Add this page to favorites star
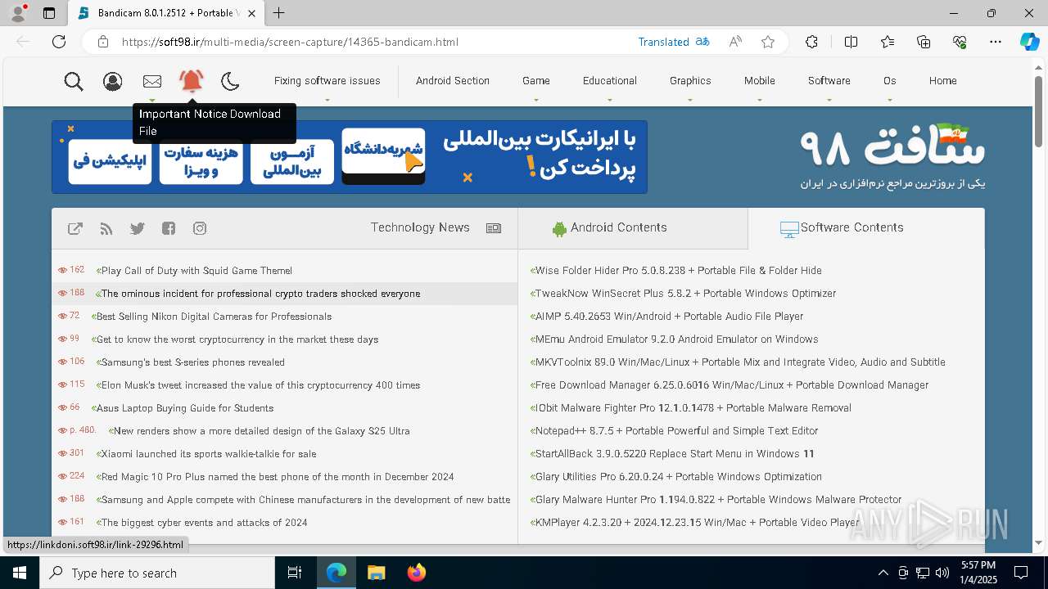The image size is (1048, 589). (x=768, y=42)
